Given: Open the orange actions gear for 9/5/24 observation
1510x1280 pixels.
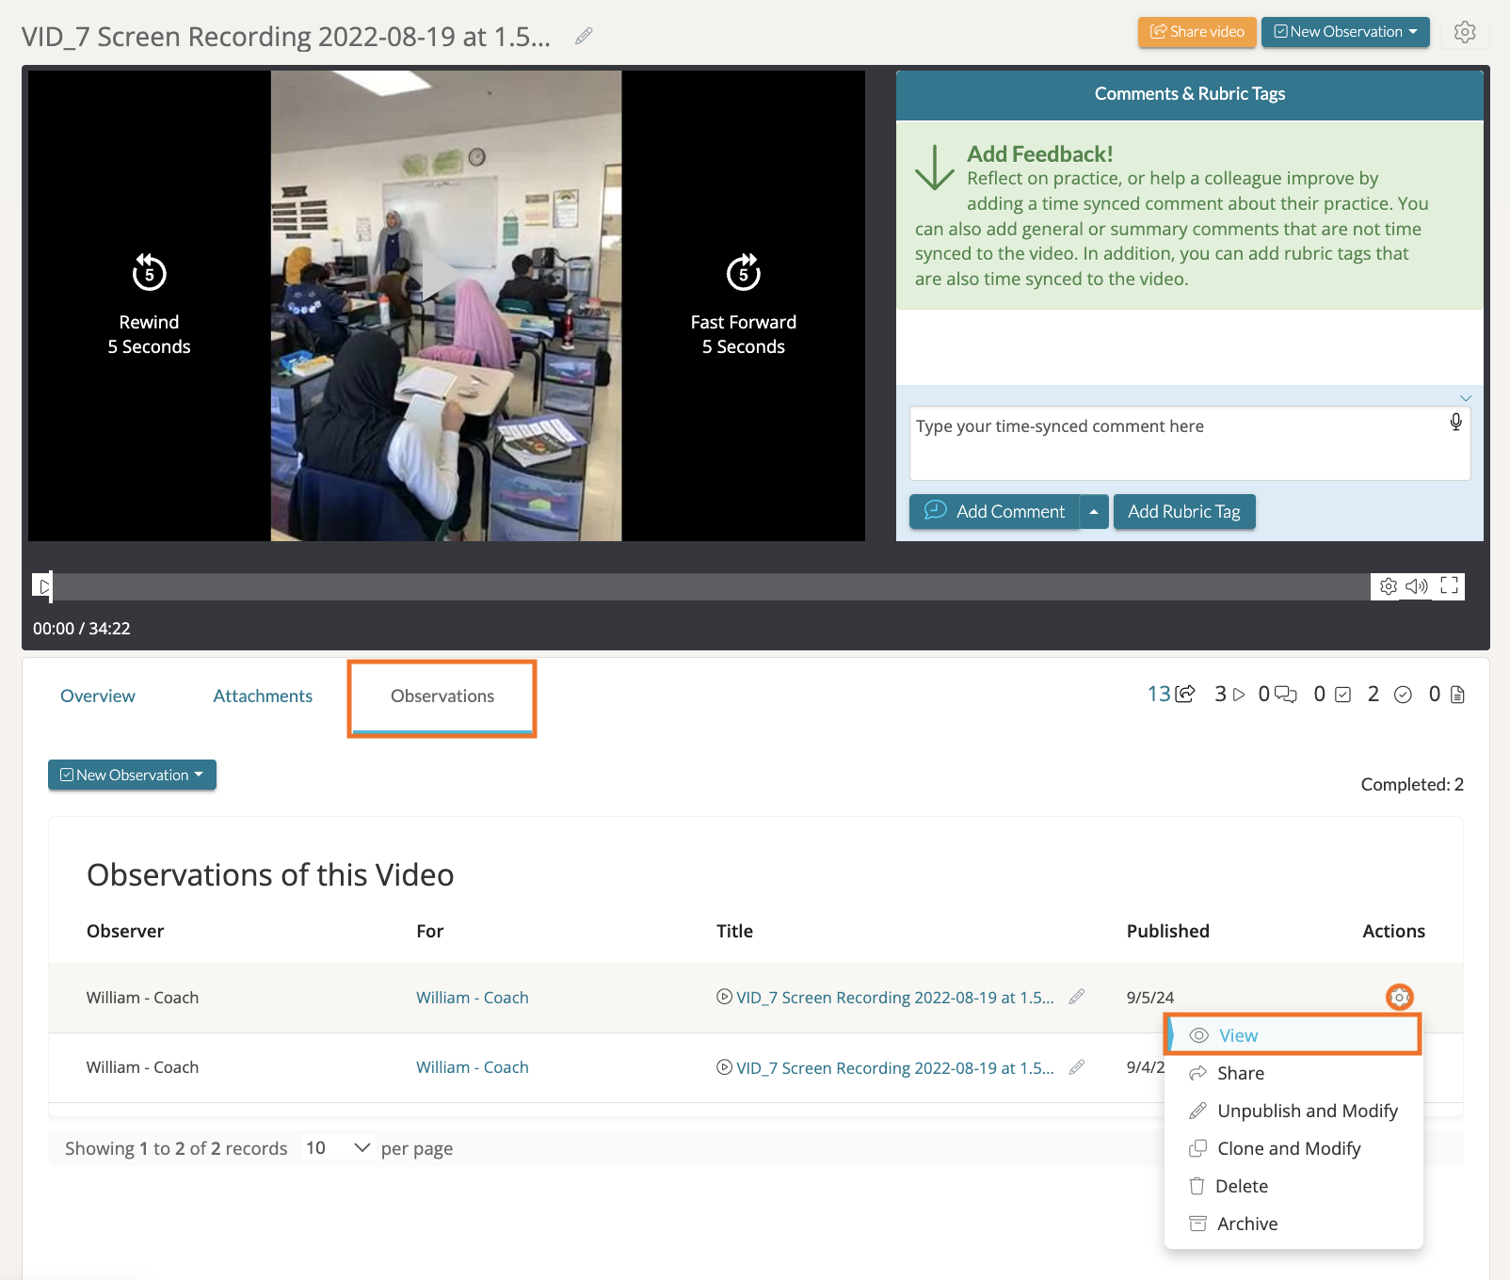Looking at the screenshot, I should [x=1399, y=997].
